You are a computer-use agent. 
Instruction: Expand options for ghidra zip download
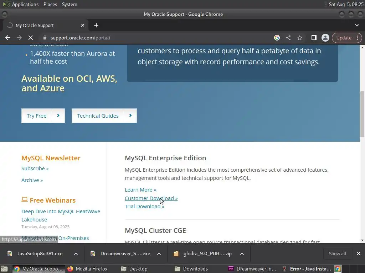click(x=242, y=254)
